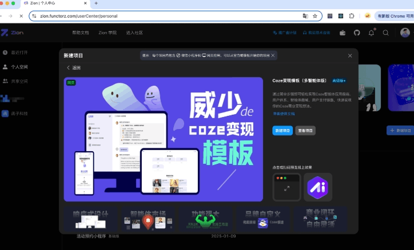Select the 商业闭环 thumbnail
This screenshot has width=414, height=250.
[320, 219]
